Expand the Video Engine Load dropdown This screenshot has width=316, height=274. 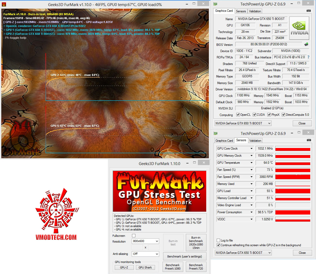click(x=251, y=205)
